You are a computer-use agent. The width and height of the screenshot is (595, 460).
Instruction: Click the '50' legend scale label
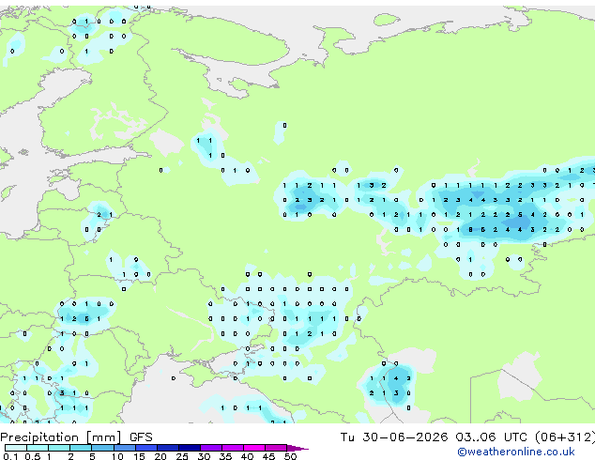click(x=290, y=456)
